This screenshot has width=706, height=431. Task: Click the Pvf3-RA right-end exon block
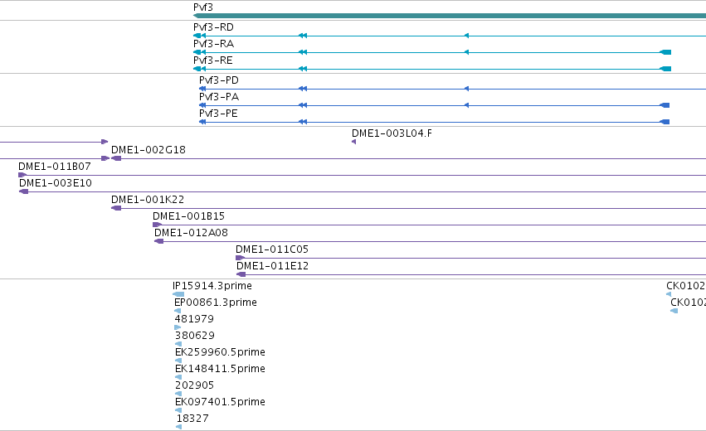(x=665, y=52)
